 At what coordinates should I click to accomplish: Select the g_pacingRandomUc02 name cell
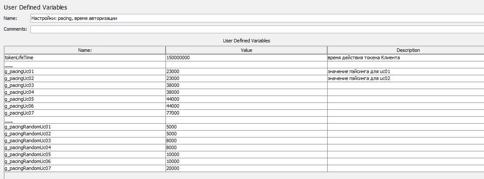85,134
